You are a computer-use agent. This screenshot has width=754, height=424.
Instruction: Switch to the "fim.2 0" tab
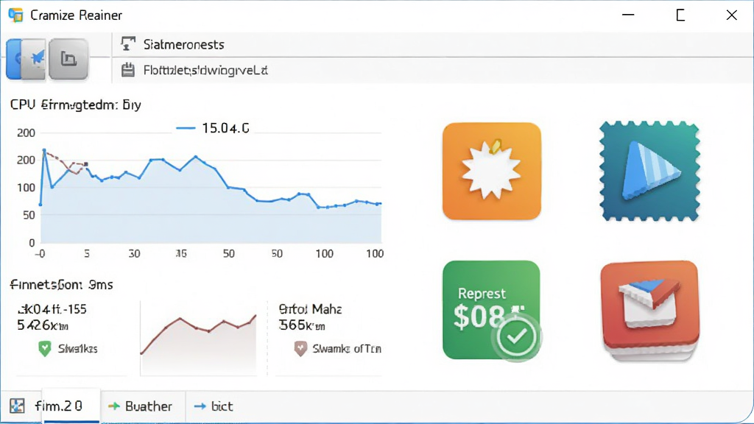coord(71,406)
